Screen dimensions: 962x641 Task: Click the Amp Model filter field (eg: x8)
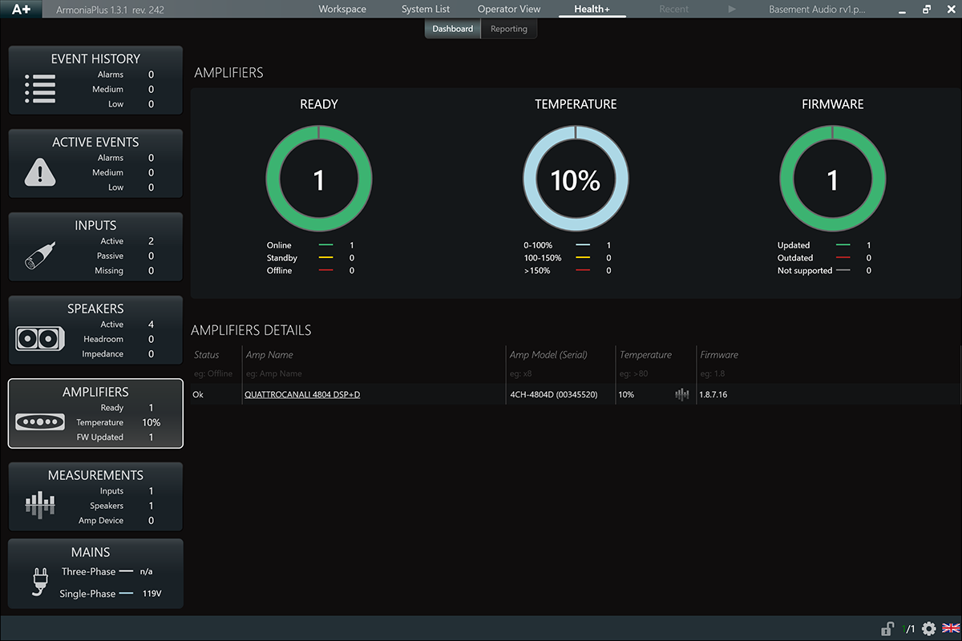click(560, 374)
